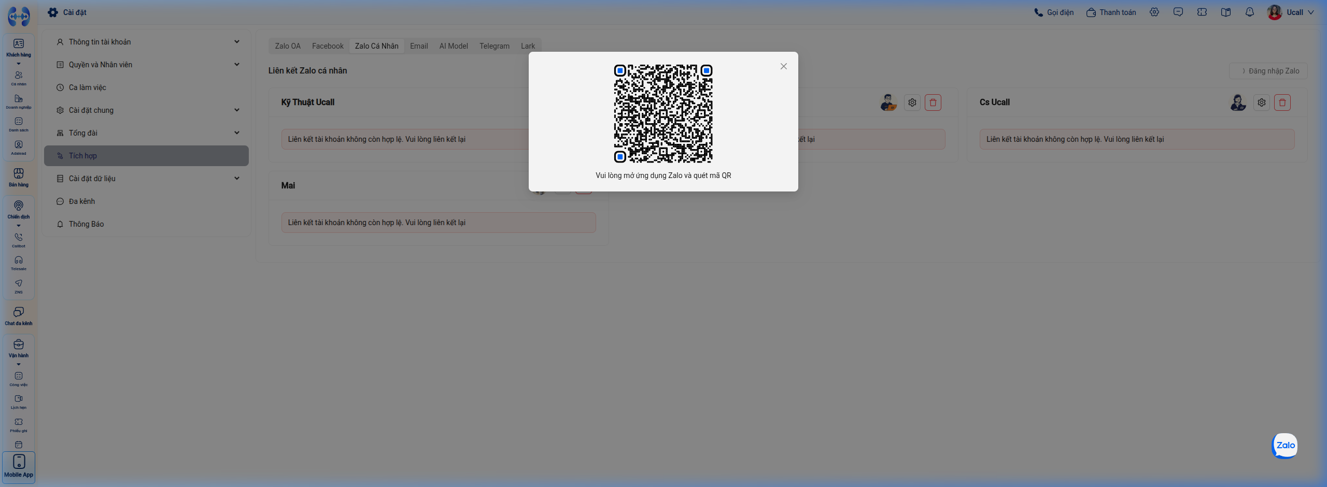Click the Cài đặt page title
1327x487 pixels.
pyautogui.click(x=75, y=12)
